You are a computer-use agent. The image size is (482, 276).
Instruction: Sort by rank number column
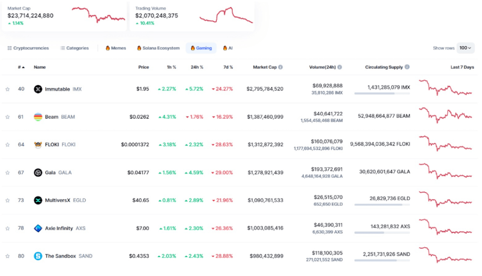point(21,67)
